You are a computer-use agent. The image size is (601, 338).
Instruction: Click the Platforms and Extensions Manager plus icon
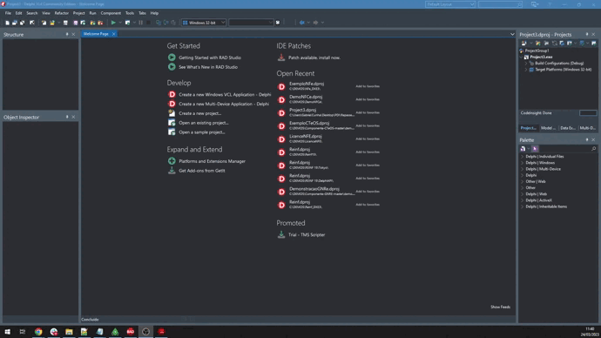click(x=172, y=161)
